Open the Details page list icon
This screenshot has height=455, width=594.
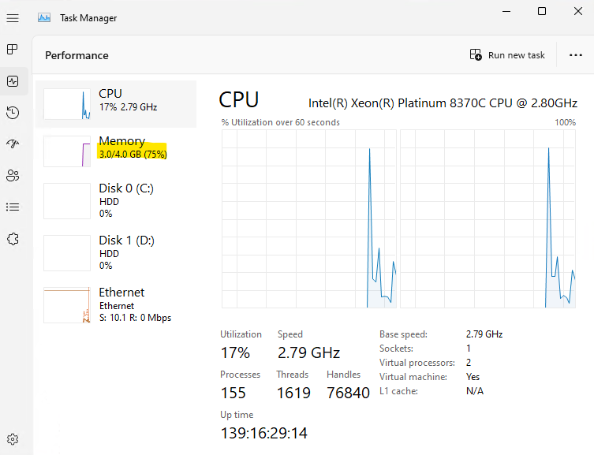(x=13, y=207)
